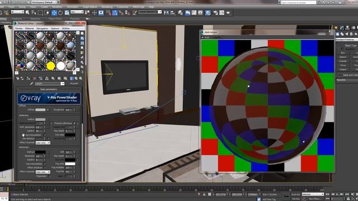Click Get Material icon in Material Editor
The image size is (358, 201).
[x=17, y=78]
